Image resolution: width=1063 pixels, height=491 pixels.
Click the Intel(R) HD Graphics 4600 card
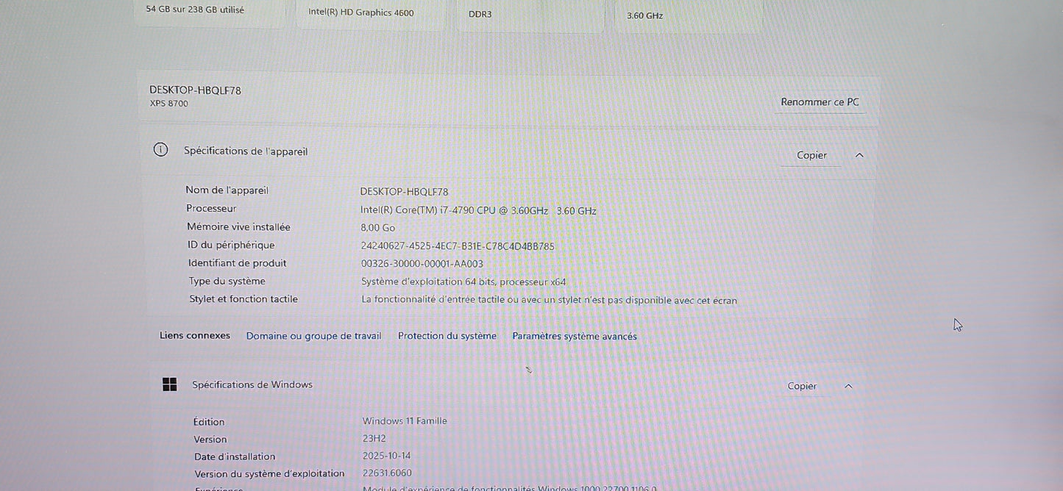point(371,12)
